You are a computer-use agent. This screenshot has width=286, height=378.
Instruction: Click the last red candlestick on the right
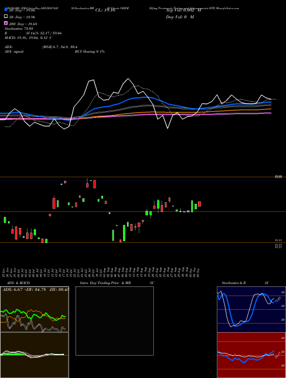coord(199,204)
